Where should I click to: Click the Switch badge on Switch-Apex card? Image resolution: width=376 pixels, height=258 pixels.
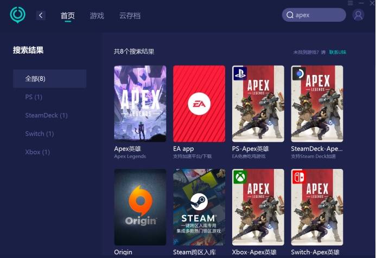click(x=299, y=177)
